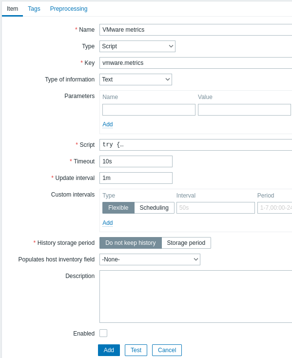Tick the Enabled checkbox
This screenshot has width=292, height=358.
(103, 333)
